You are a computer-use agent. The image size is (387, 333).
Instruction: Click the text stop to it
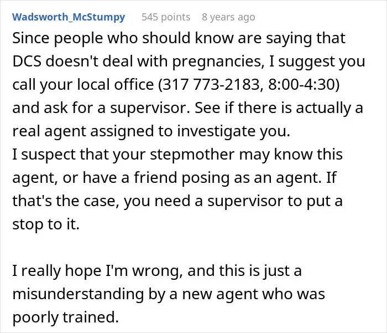pos(46,224)
